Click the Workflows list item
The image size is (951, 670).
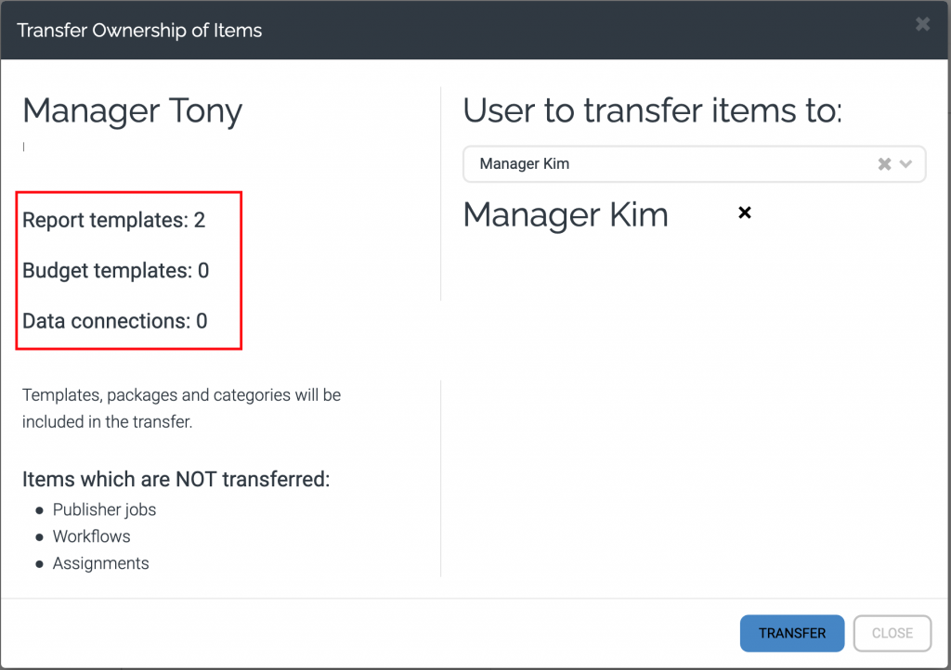91,536
